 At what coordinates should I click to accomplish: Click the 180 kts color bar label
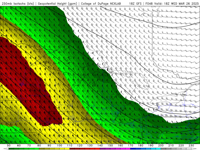[x=141, y=145]
